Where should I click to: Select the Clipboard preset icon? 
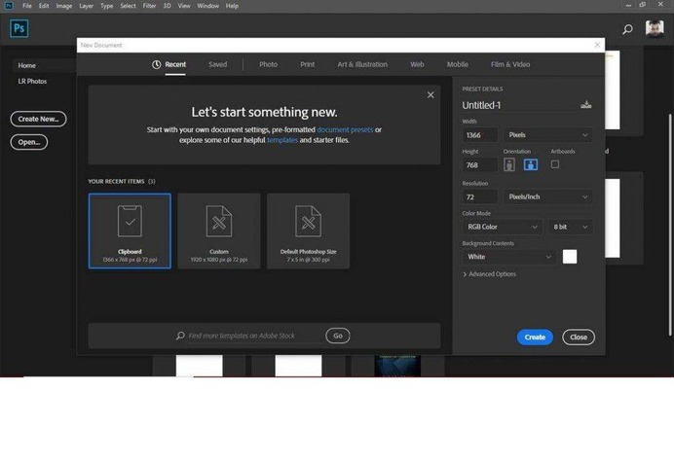(x=130, y=221)
